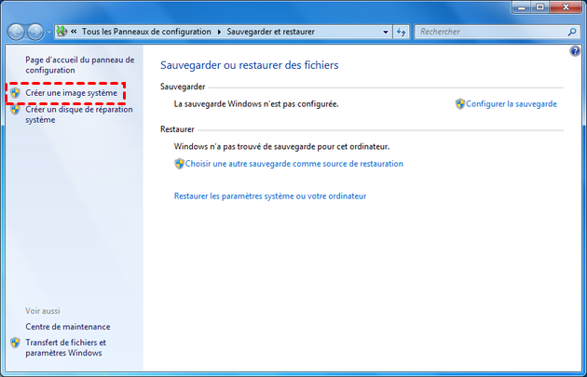Image resolution: width=587 pixels, height=377 pixels.
Task: Click the Forward navigation arrow button
Action: click(x=35, y=33)
